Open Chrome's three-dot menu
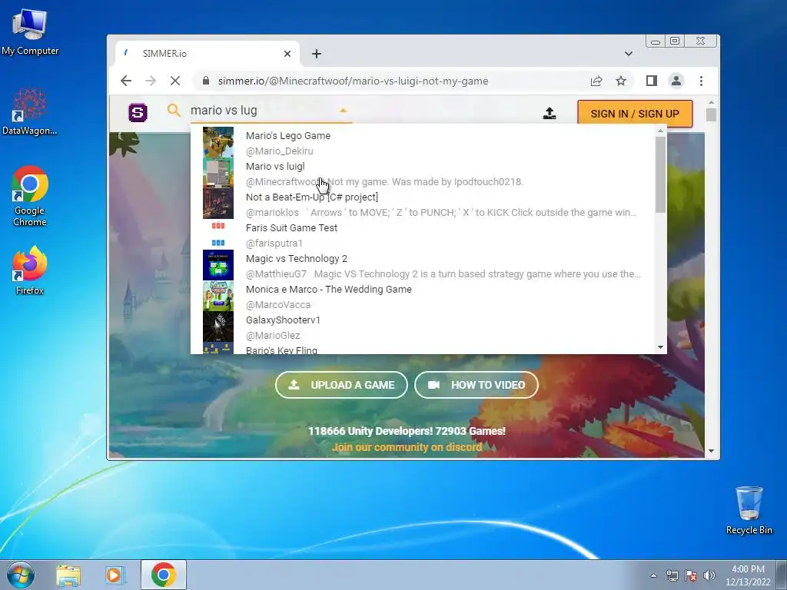The width and height of the screenshot is (787, 590). (701, 81)
